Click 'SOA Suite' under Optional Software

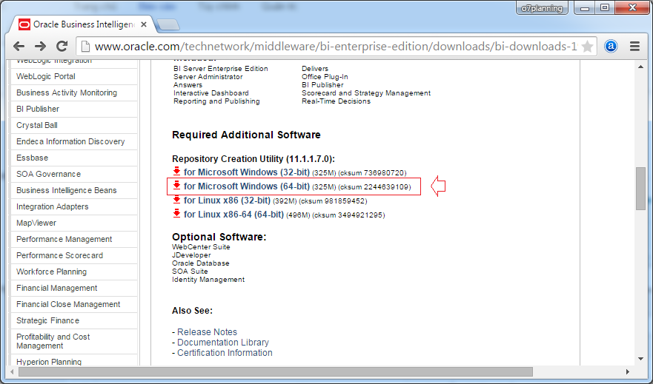[190, 272]
